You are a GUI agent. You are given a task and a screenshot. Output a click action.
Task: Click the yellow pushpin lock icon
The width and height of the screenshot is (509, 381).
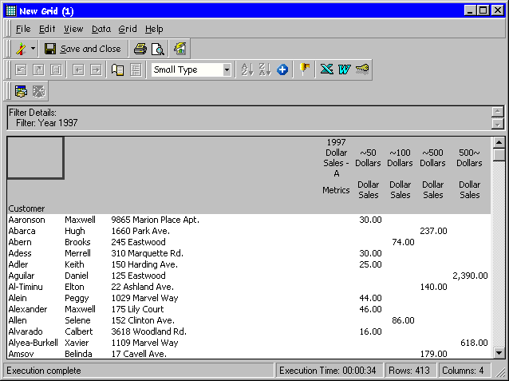point(305,69)
